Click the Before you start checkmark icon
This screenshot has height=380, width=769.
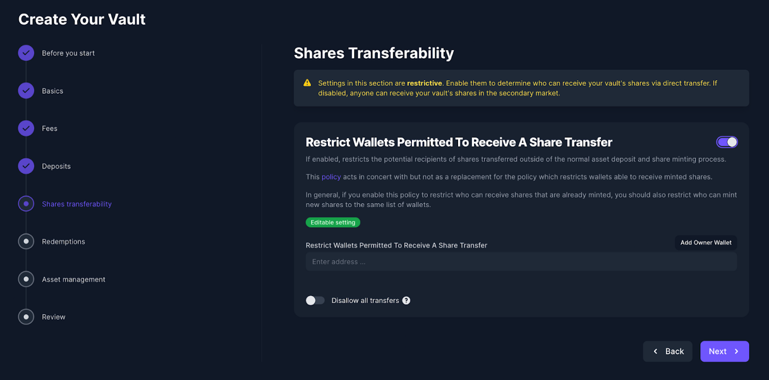[26, 53]
